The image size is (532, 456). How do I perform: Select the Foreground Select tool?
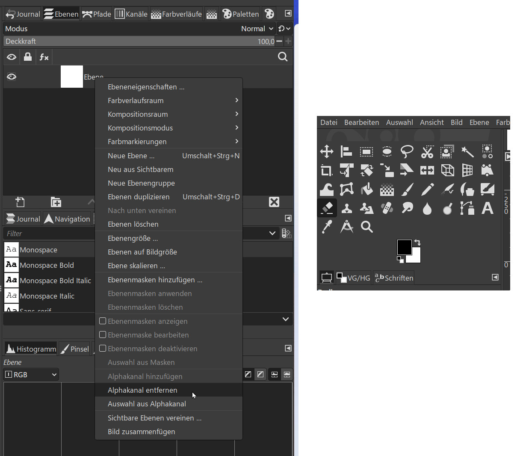click(447, 151)
